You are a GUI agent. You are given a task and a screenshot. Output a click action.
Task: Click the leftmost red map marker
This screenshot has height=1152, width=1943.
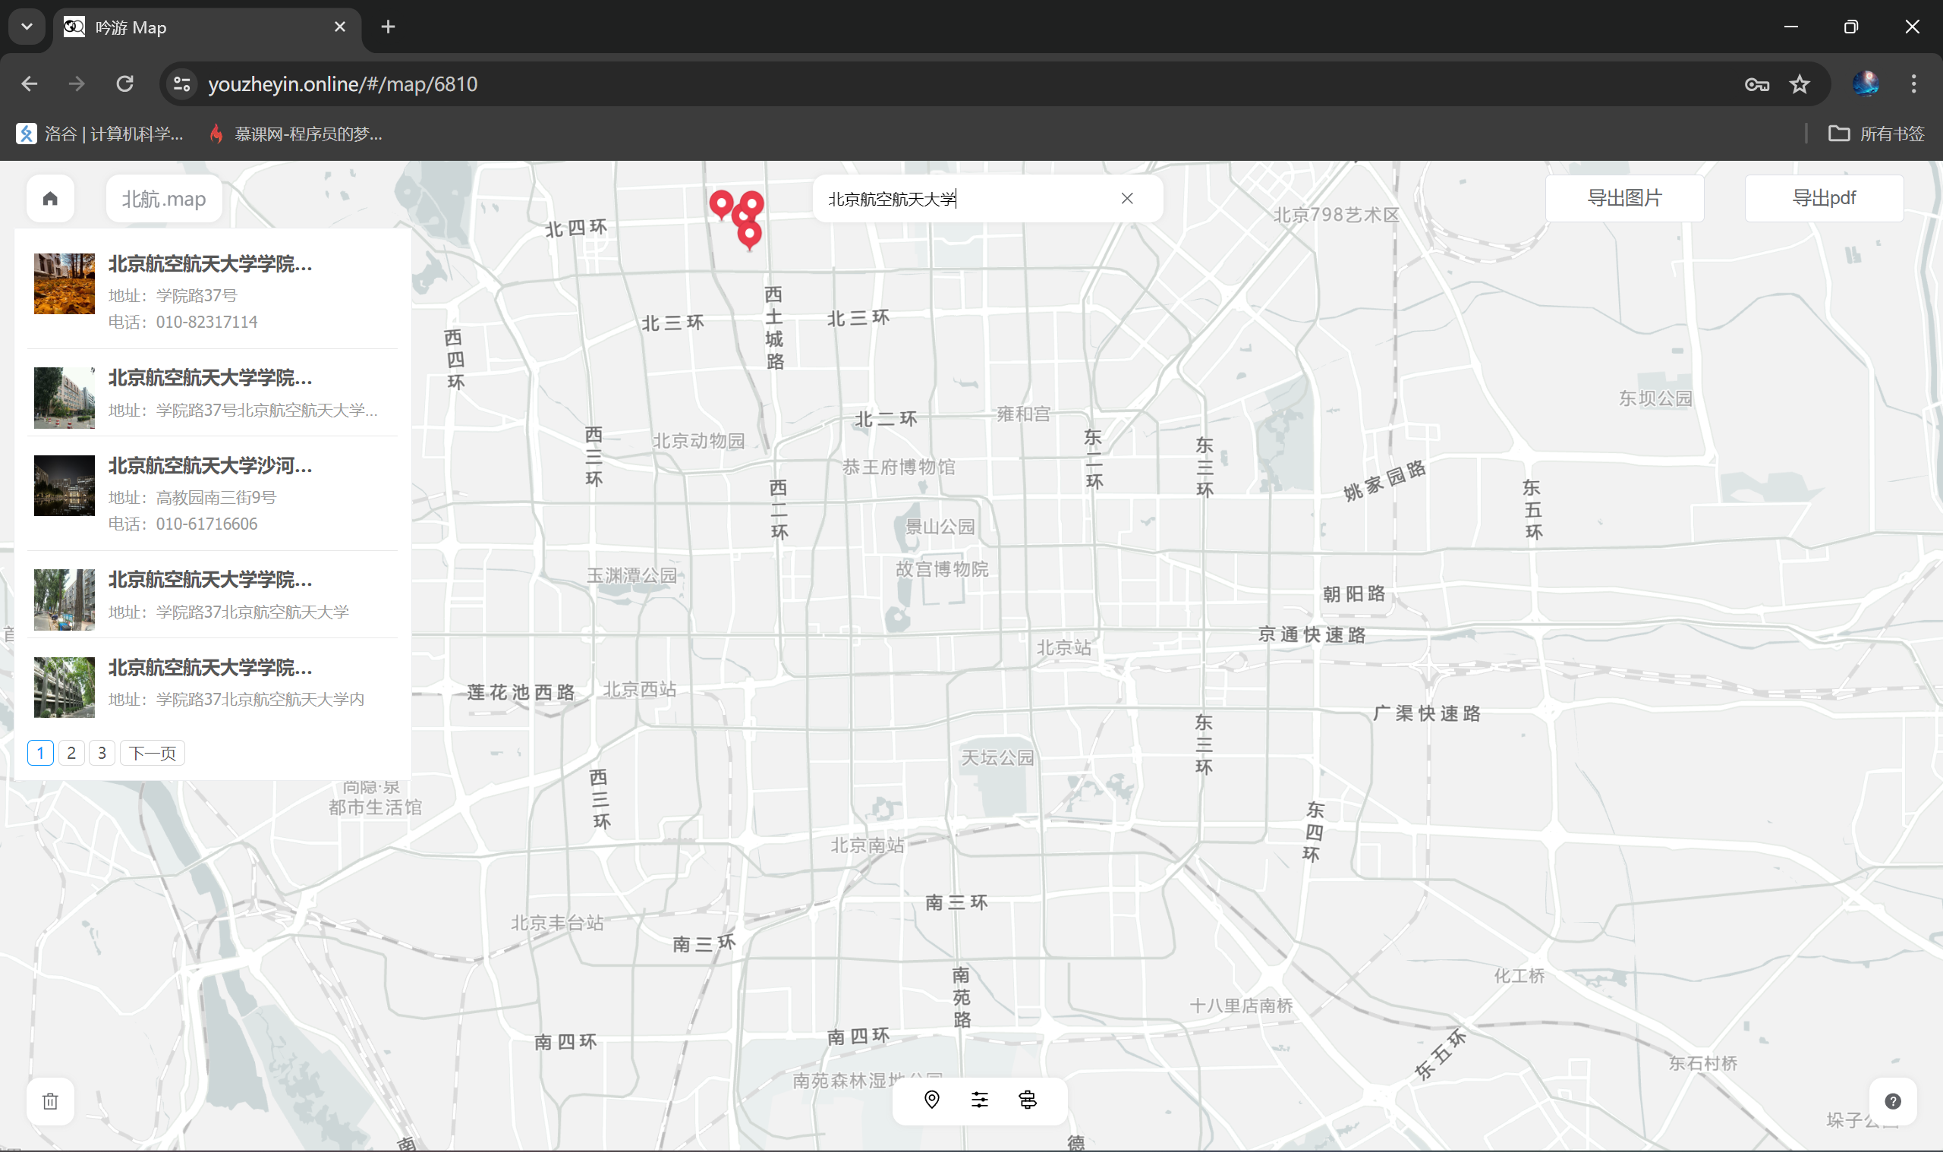tap(721, 206)
